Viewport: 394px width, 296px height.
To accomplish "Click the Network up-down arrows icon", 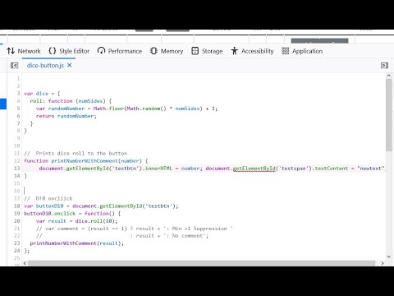I will coord(11,51).
